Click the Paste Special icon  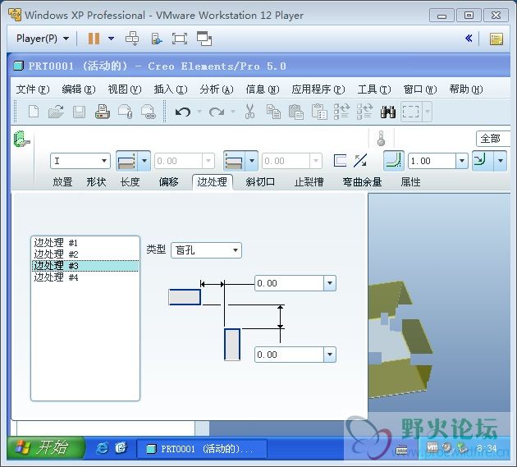click(319, 112)
